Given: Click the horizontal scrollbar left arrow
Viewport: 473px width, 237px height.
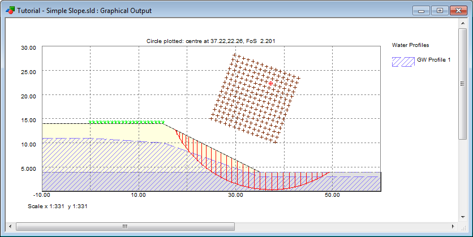Looking at the screenshot, I should (x=10, y=226).
